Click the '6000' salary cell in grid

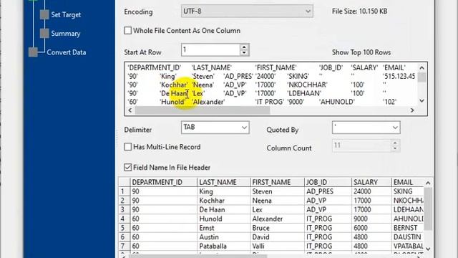click(x=371, y=228)
